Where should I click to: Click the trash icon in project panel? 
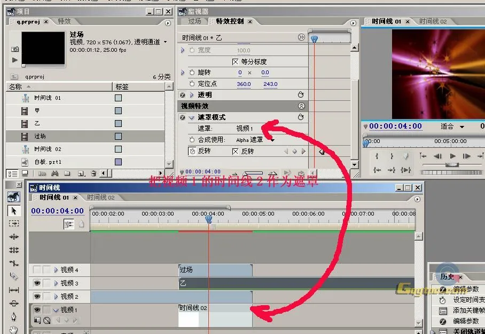click(93, 173)
